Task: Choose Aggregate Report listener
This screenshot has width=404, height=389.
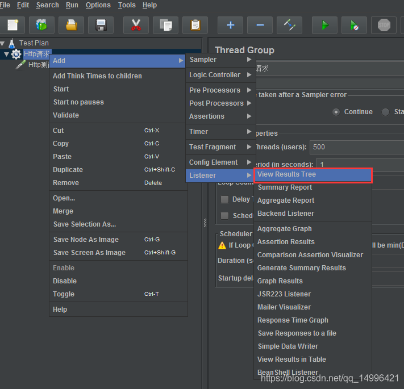Action: [313, 200]
